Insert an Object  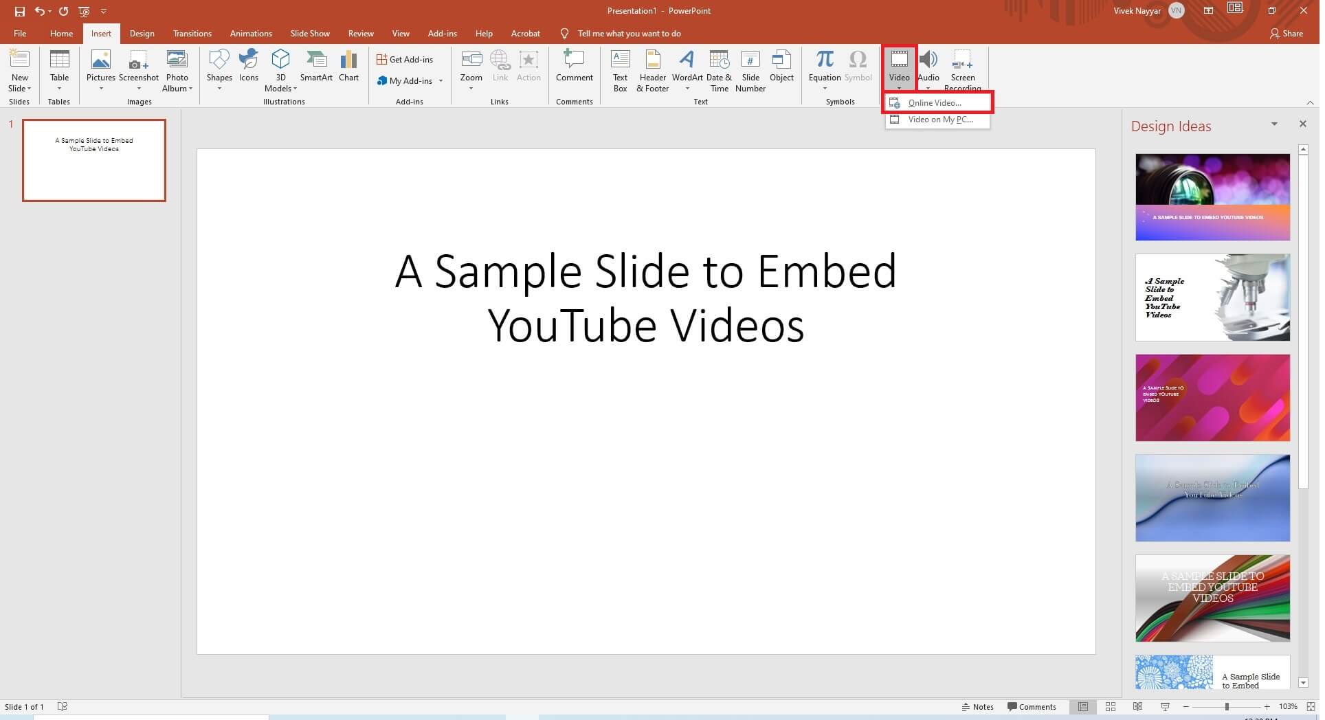[781, 66]
